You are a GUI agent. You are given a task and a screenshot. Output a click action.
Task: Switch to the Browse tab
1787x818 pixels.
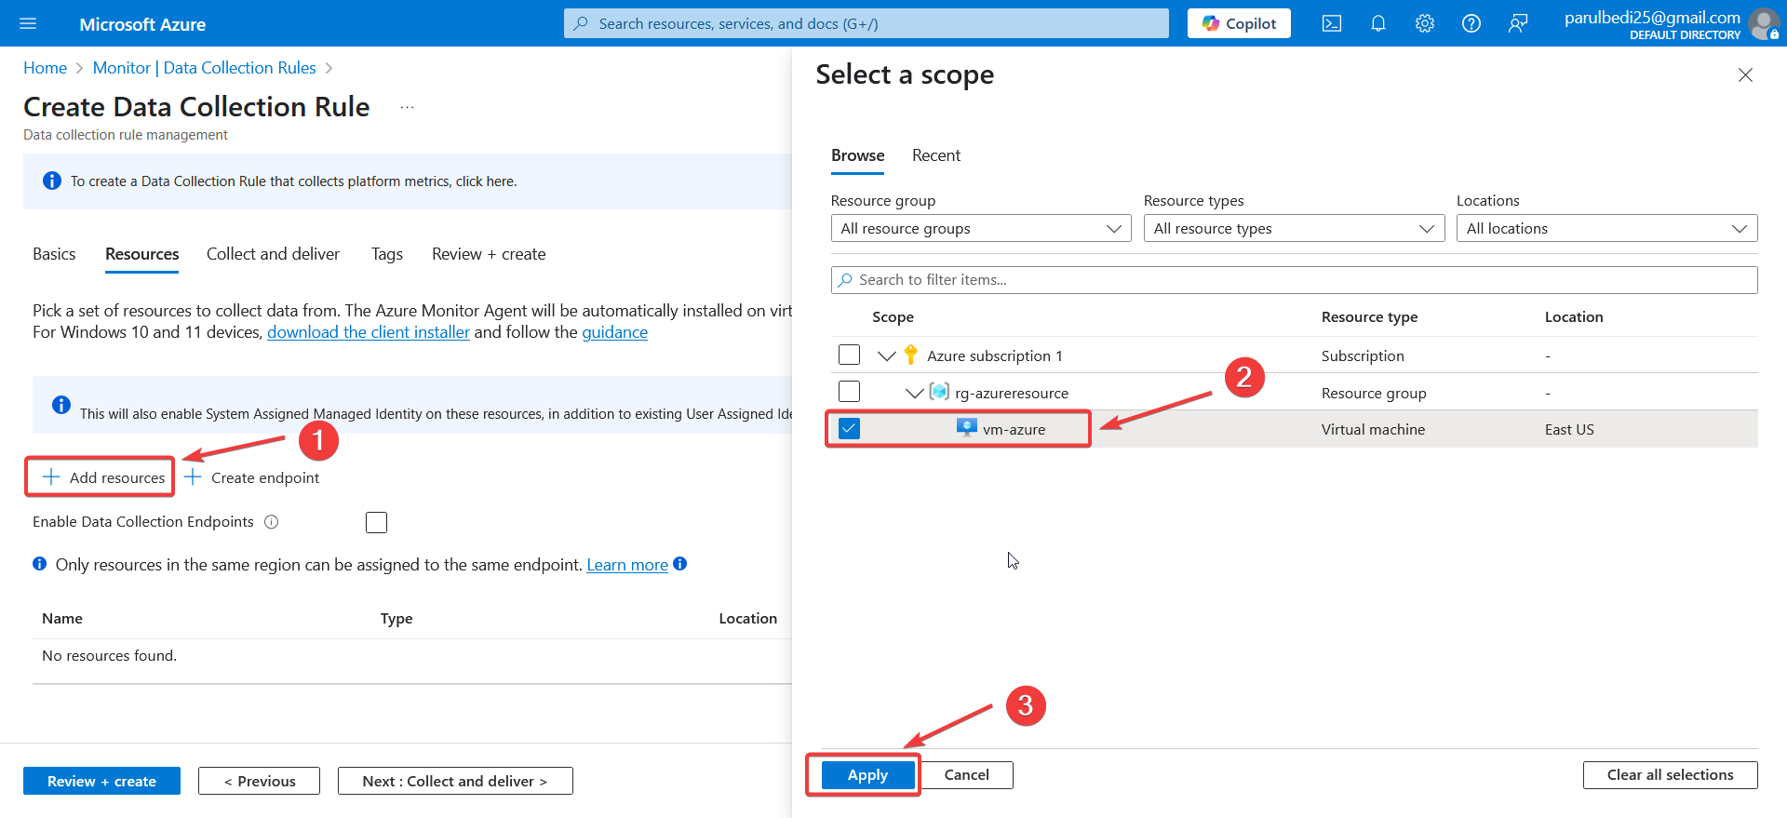(857, 155)
